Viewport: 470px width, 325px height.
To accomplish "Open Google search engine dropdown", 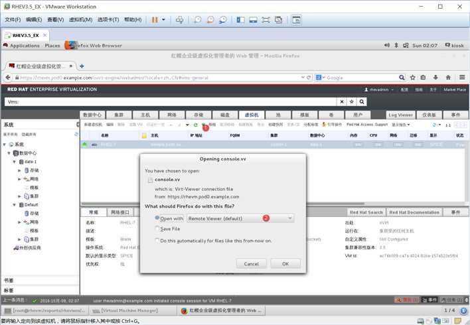I will coord(321,78).
